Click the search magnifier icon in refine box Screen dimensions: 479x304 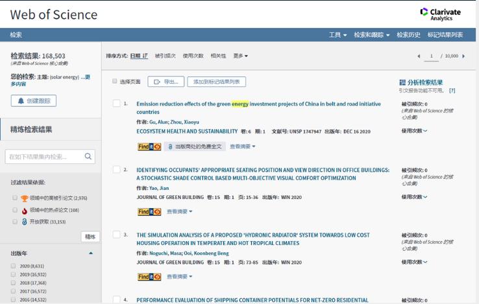pyautogui.click(x=88, y=157)
